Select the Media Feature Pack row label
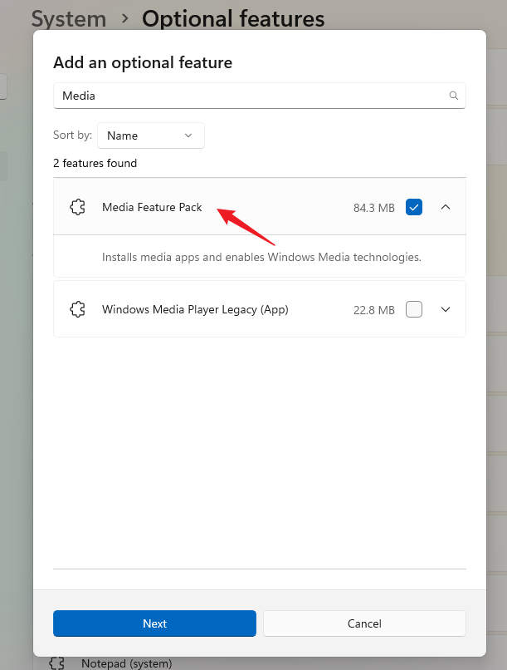The width and height of the screenshot is (507, 670). click(x=152, y=207)
